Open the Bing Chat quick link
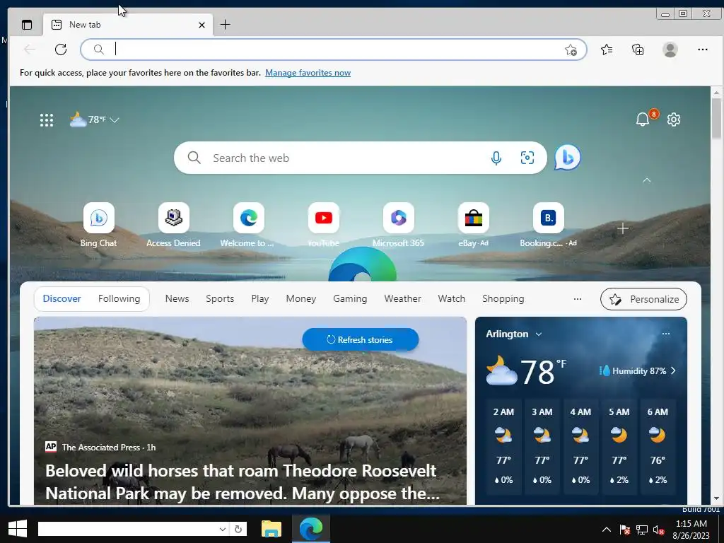Viewport: 724px width, 543px height. coord(99,226)
